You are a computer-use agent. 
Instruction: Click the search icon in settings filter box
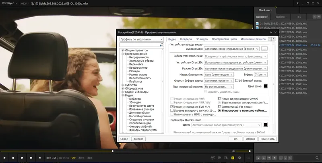pyautogui.click(x=162, y=45)
